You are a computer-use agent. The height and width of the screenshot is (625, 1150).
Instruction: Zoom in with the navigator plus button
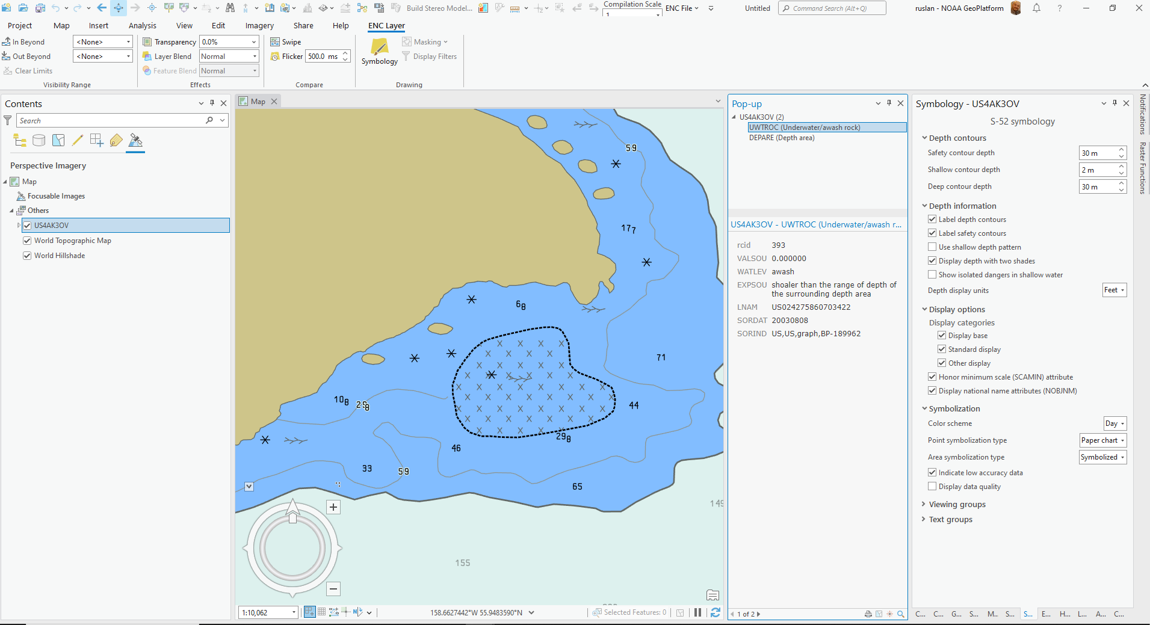coord(333,507)
